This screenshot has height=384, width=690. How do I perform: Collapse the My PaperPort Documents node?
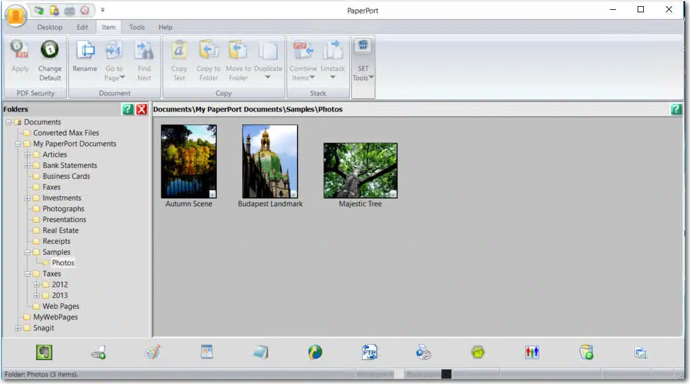click(18, 143)
